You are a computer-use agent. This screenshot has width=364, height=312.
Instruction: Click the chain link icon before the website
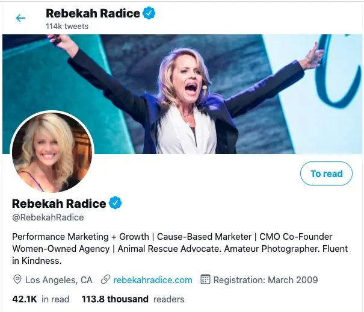click(x=105, y=279)
